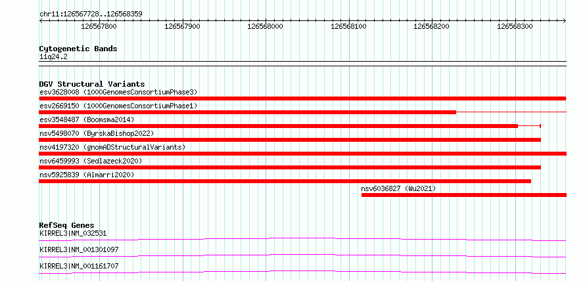
Task: Open variant nsv4197320 (gnomADStructuralVariants) label
Action: [x=112, y=147]
